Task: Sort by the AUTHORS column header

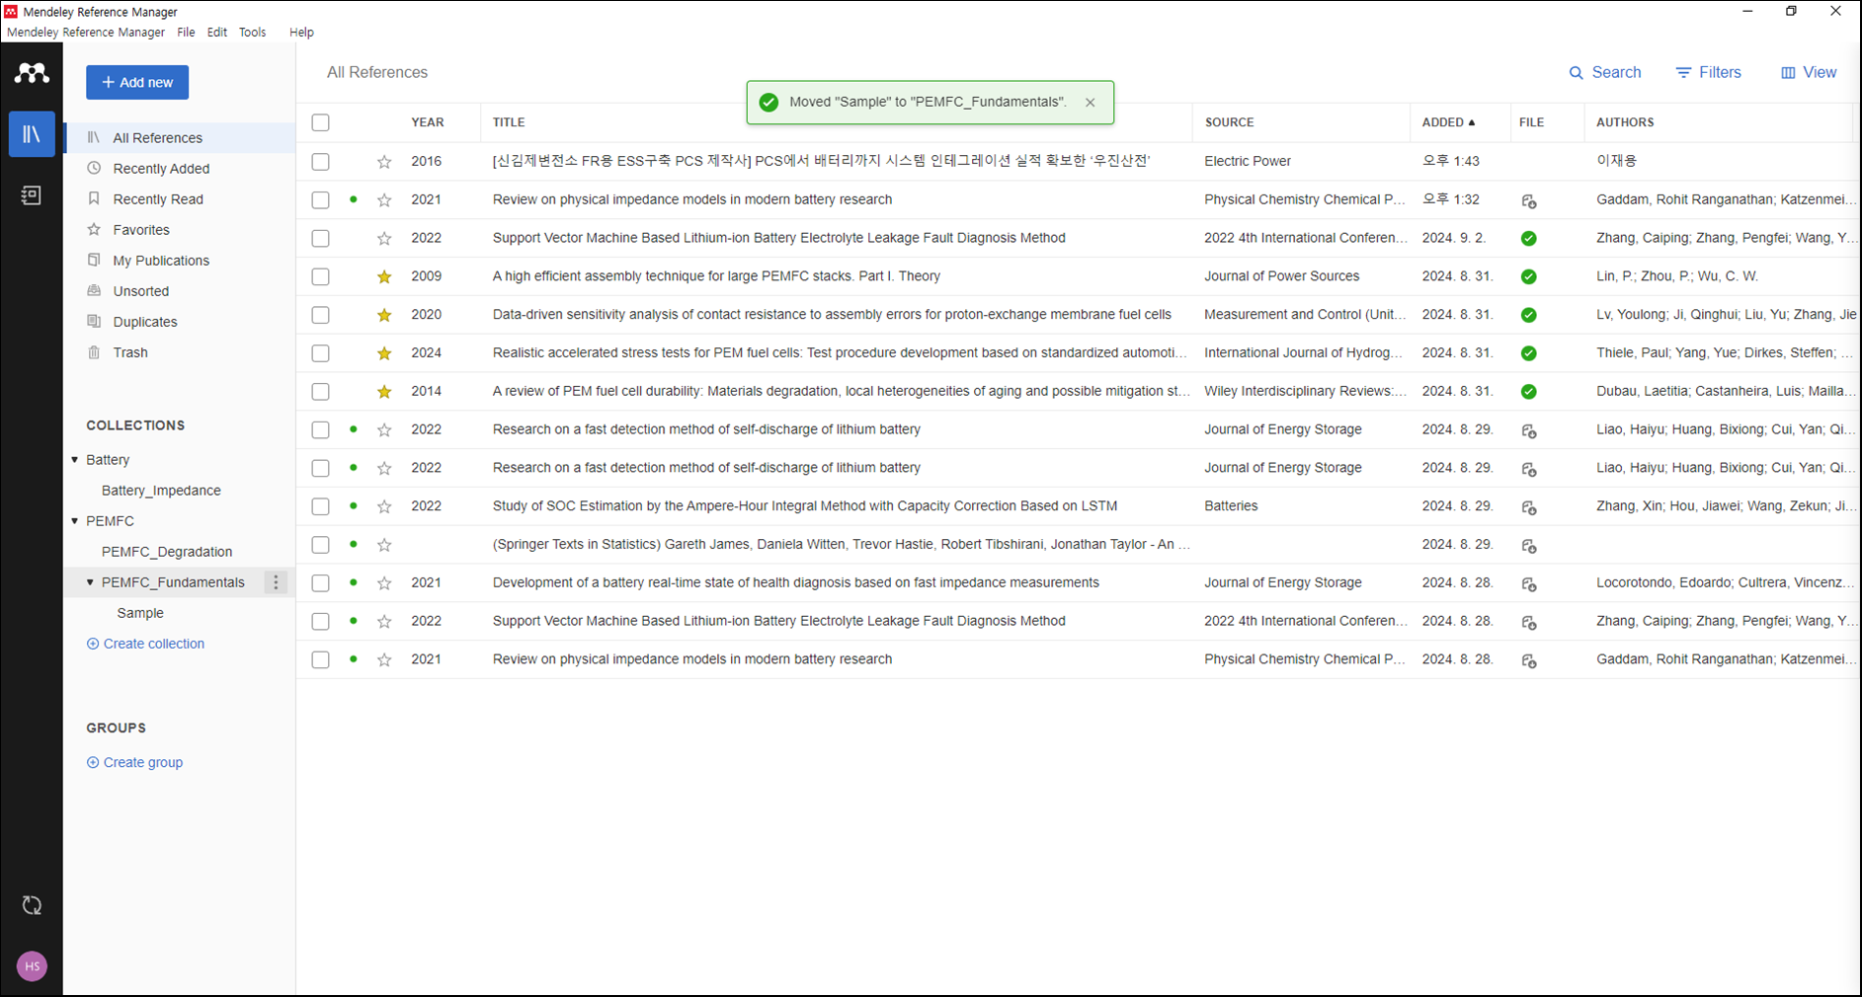Action: point(1625,122)
